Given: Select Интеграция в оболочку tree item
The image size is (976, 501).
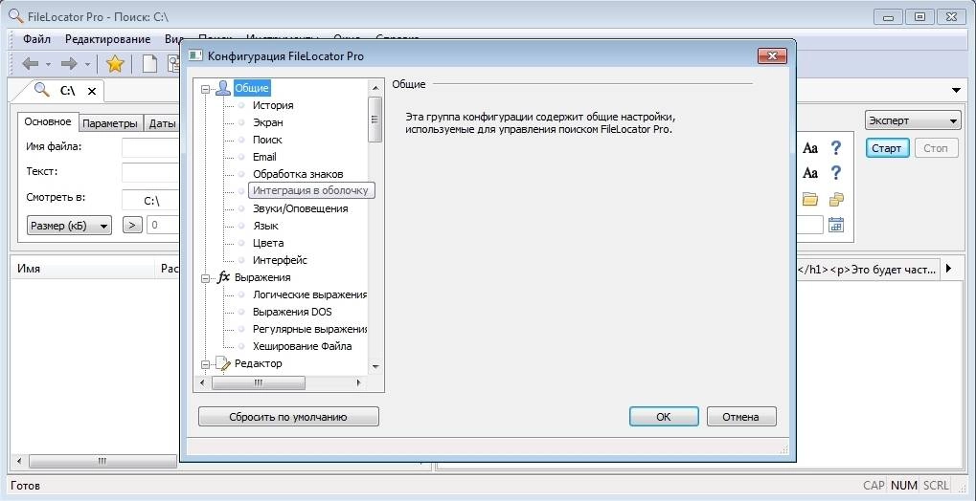Looking at the screenshot, I should [310, 190].
